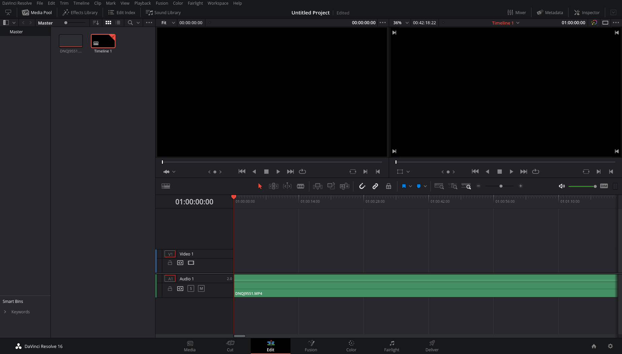
Task: Switch to the Fairlight page tab
Action: (391, 346)
